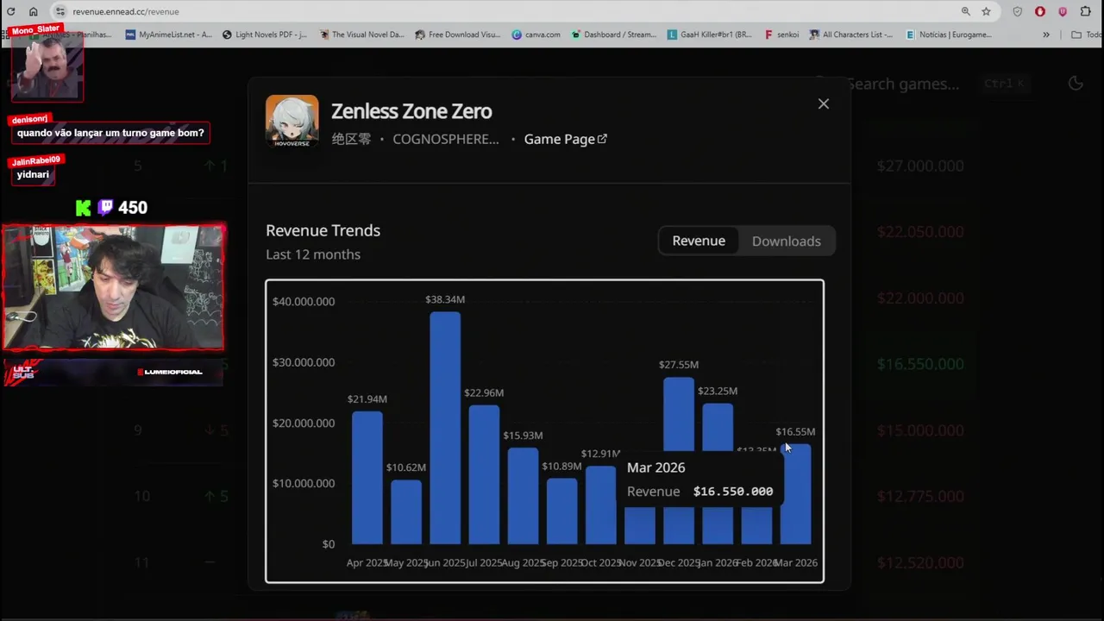This screenshot has height=621, width=1104.
Task: Open canva.com bookmark
Action: tap(536, 34)
